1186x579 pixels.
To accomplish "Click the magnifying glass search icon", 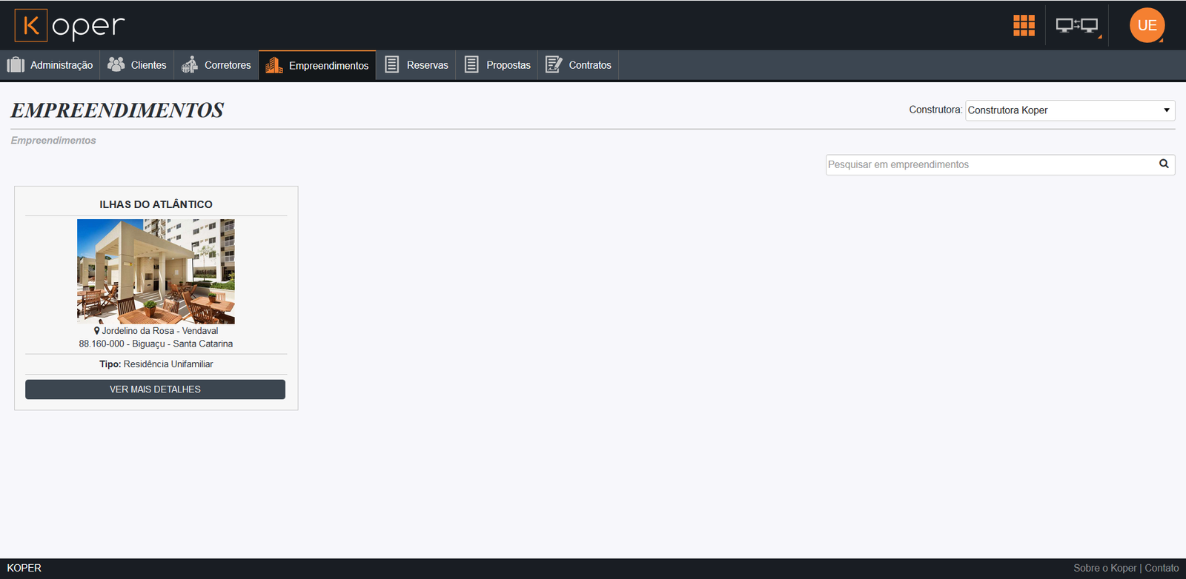I will coord(1164,164).
